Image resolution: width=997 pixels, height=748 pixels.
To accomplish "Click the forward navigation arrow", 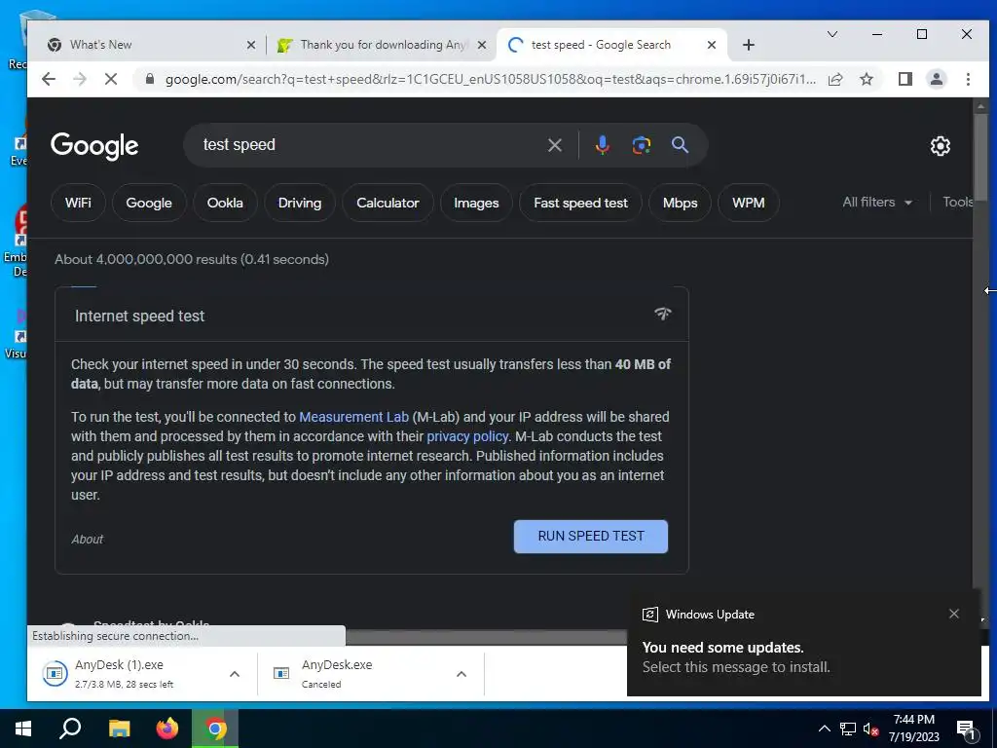I will coord(80,79).
